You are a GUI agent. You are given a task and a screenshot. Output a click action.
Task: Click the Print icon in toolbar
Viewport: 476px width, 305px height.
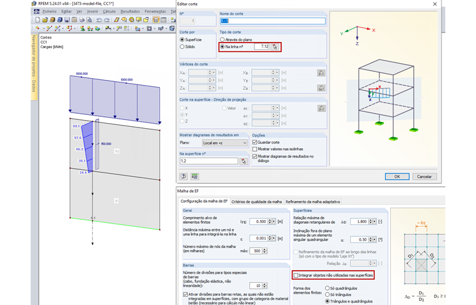click(81, 19)
